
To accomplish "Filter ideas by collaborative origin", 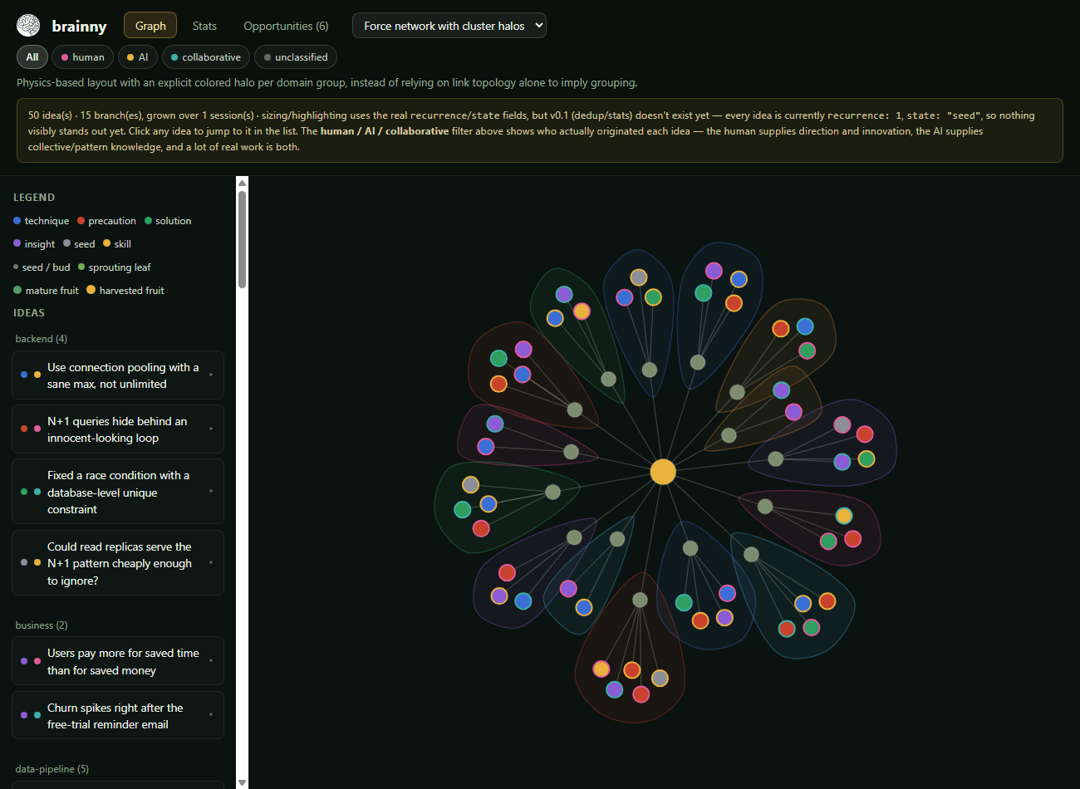I will pyautogui.click(x=206, y=57).
